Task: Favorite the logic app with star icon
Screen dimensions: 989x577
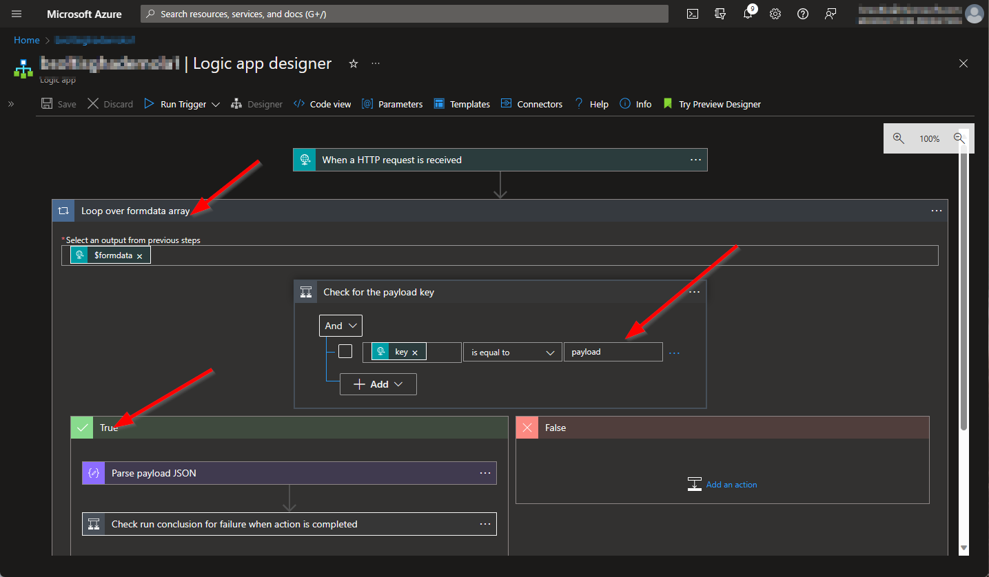Action: (x=354, y=63)
